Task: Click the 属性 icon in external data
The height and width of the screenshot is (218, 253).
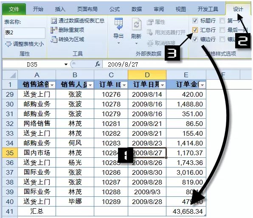Action: [150, 22]
